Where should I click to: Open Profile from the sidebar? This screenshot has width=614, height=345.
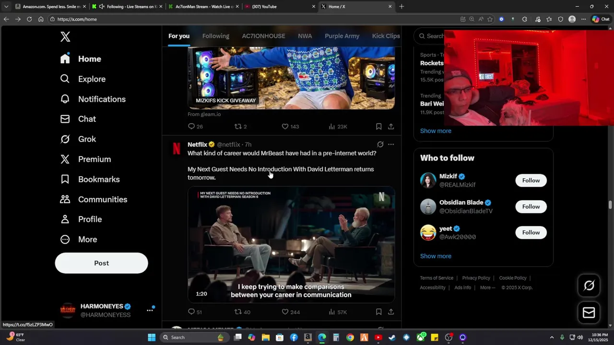pyautogui.click(x=81, y=219)
